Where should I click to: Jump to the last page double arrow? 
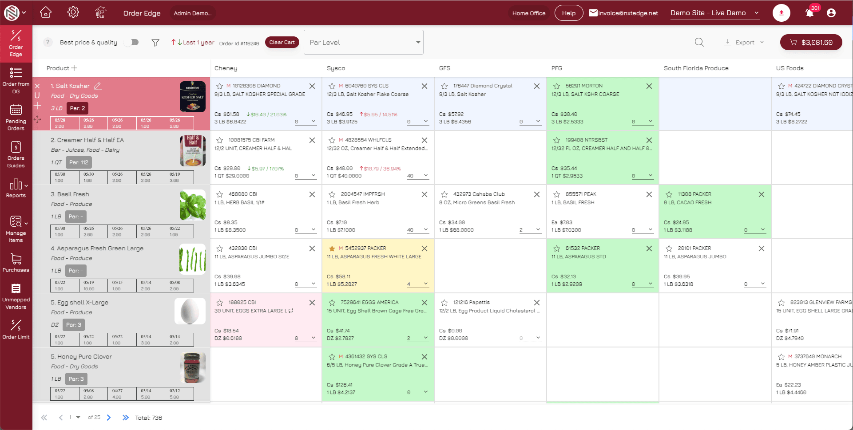pos(126,418)
